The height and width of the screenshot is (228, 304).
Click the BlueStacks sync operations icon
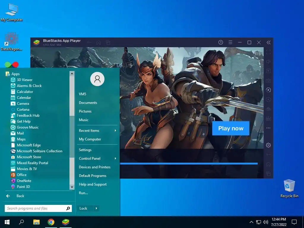tap(268, 90)
